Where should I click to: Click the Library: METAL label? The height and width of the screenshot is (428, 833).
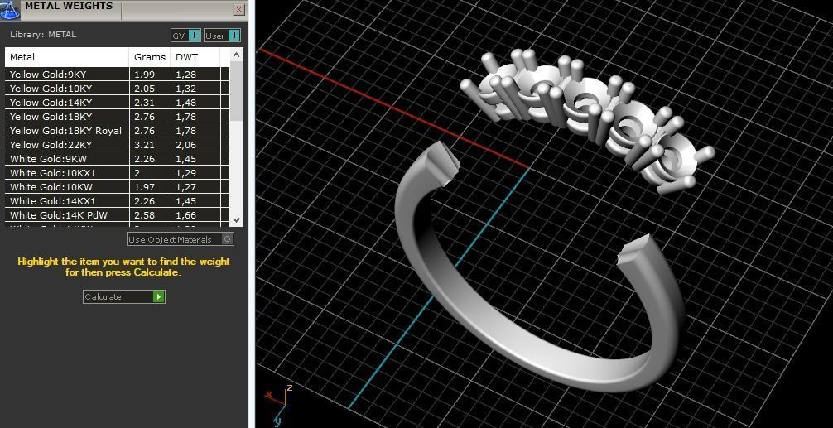pos(43,35)
